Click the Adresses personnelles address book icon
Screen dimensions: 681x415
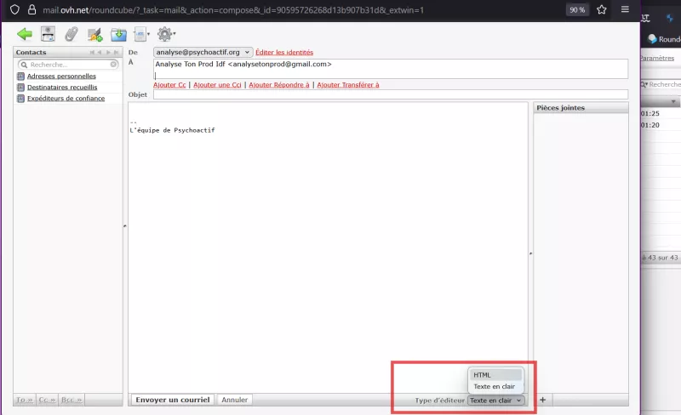(20, 76)
